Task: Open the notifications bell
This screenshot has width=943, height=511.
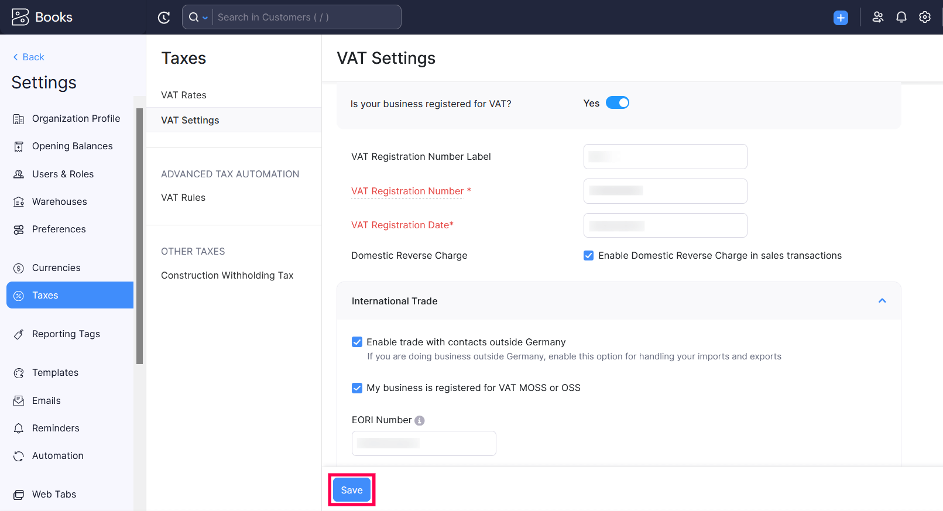Action: 901,18
